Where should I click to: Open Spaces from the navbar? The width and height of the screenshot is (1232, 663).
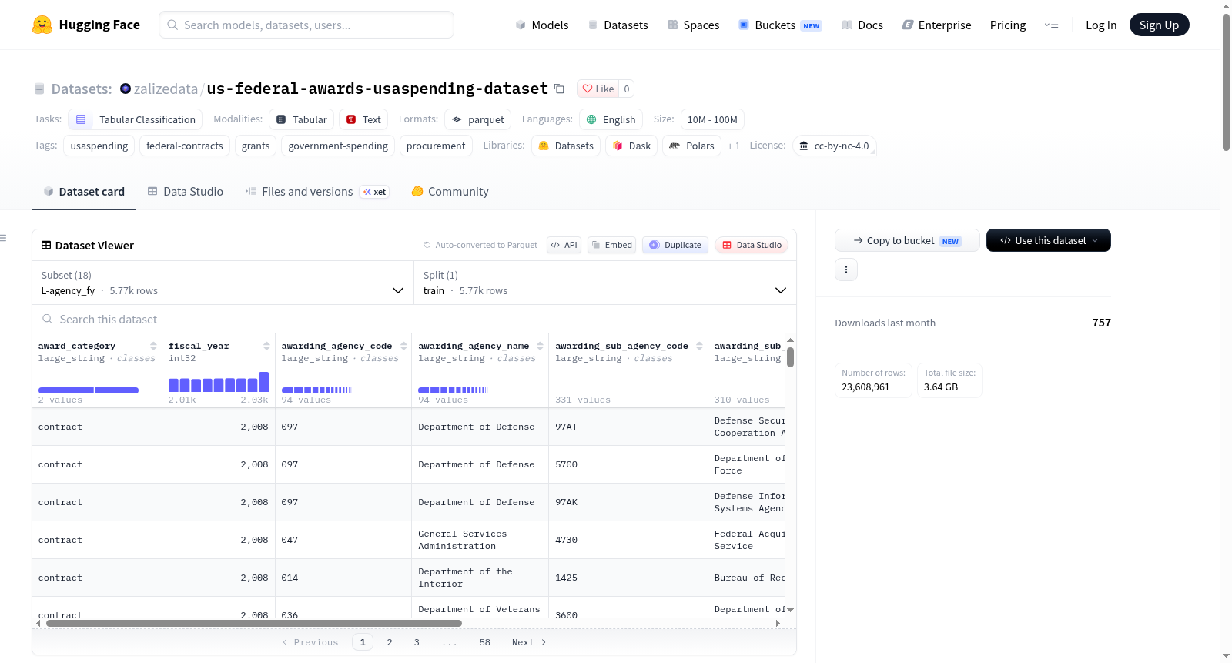coord(693,25)
